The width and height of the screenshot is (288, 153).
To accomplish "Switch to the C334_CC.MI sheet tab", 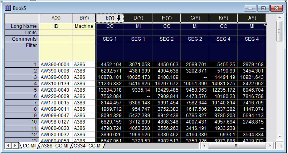I will pyautogui.click(x=88, y=146).
